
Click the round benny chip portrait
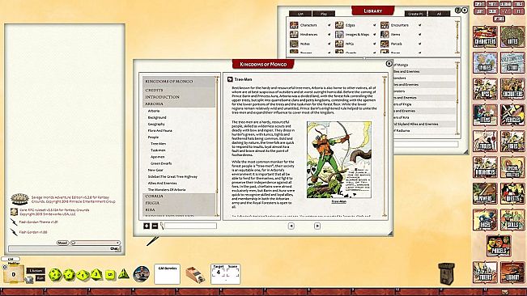[142, 274]
